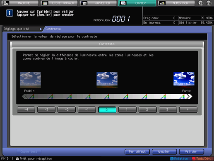Set contrast to -2
This screenshot has height=161, width=214.
point(67,110)
